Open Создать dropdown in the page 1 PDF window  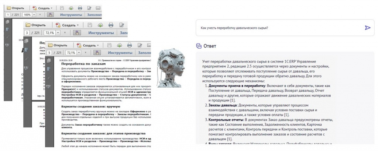(42, 8)
